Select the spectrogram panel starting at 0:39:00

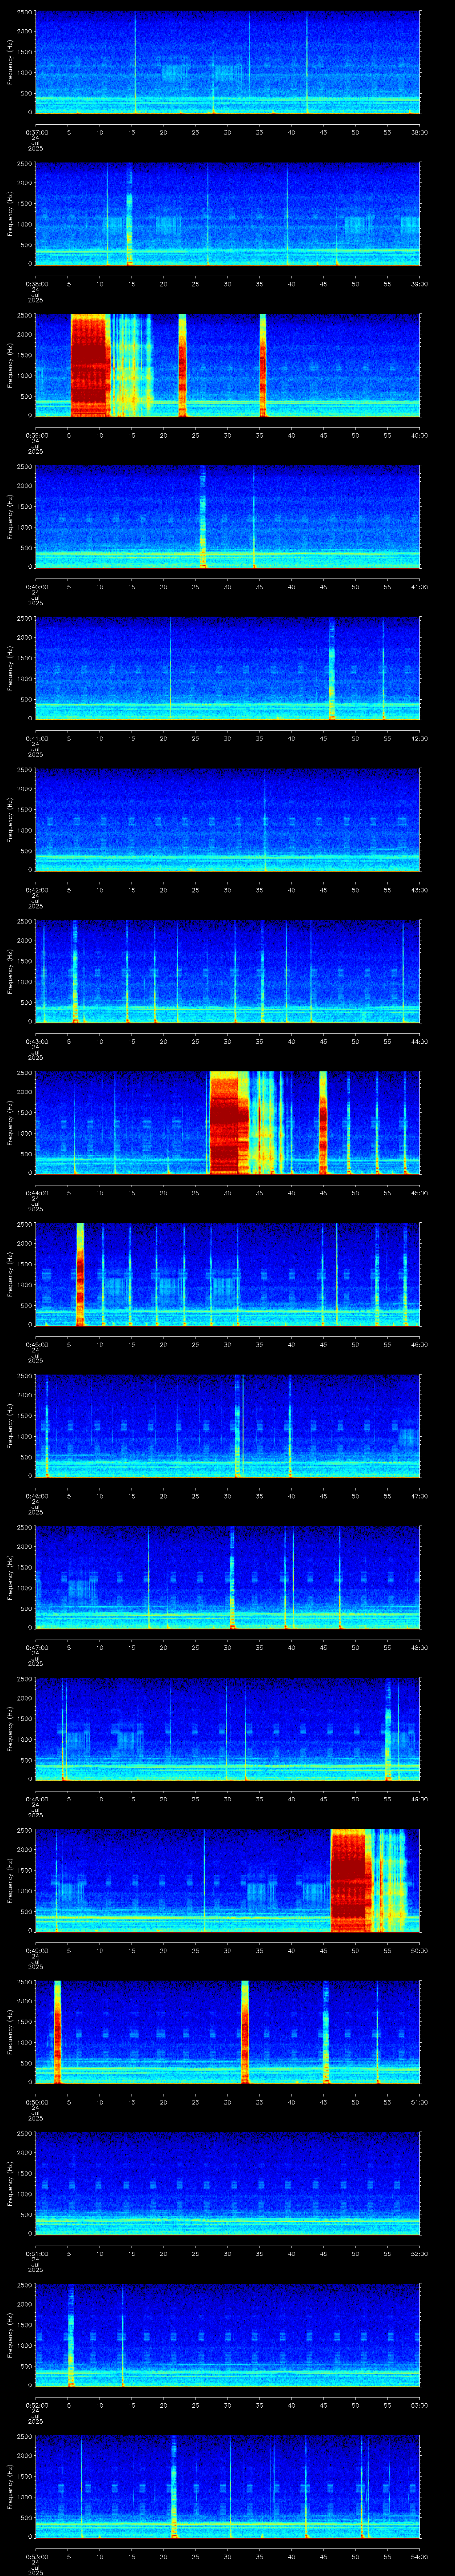coord(228,365)
